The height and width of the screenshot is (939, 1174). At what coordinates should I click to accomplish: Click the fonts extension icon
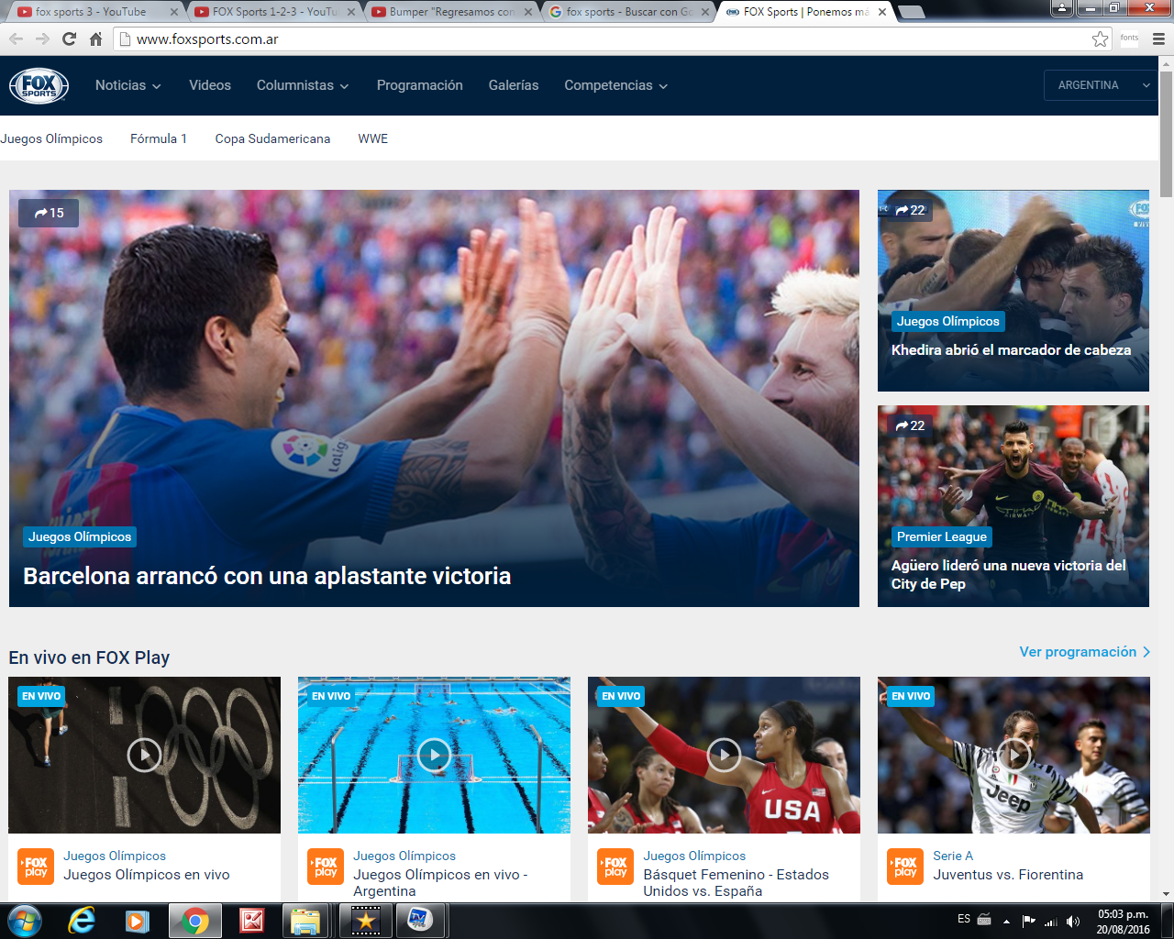click(1129, 39)
